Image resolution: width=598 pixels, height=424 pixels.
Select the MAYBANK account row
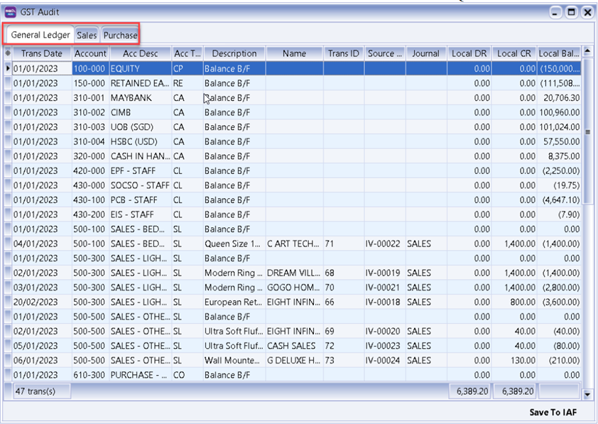tap(140, 98)
